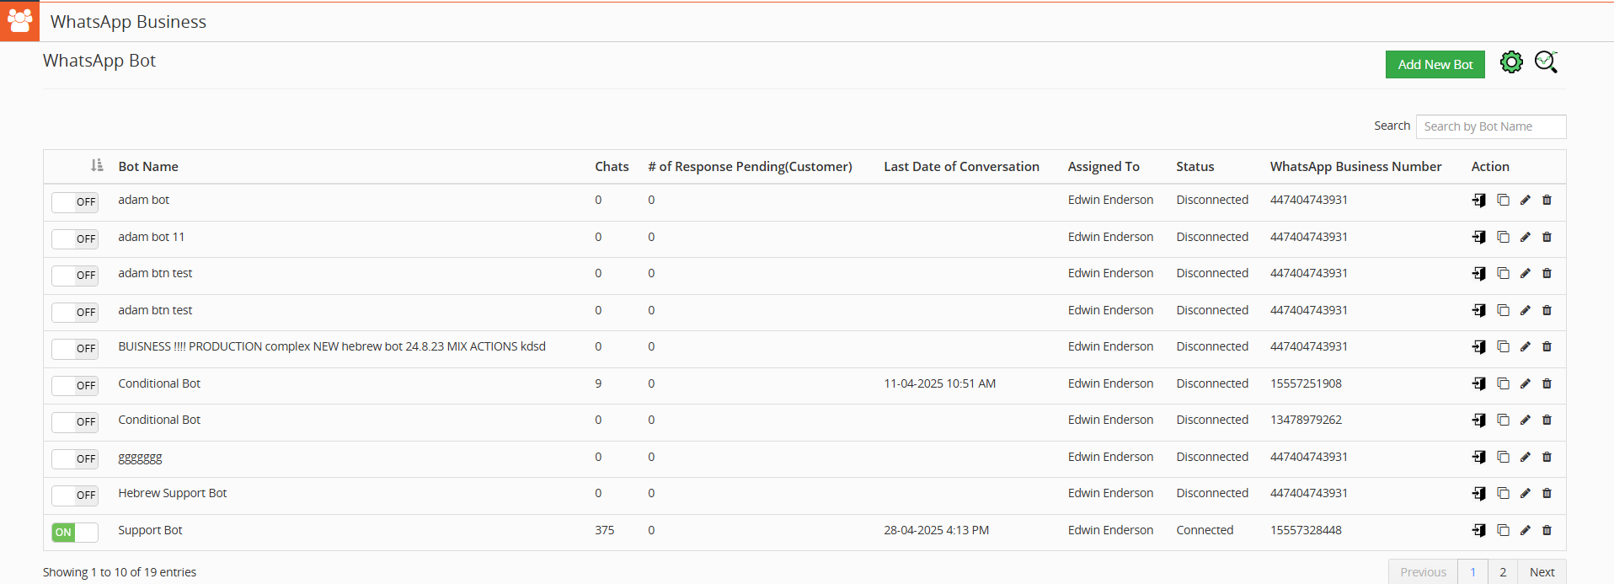Image resolution: width=1614 pixels, height=584 pixels.
Task: Edit the Hebrew Support Bot
Action: tap(1525, 494)
